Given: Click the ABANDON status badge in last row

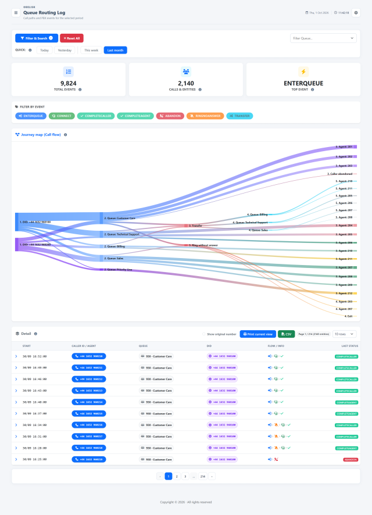Looking at the screenshot, I should pyautogui.click(x=350, y=460).
